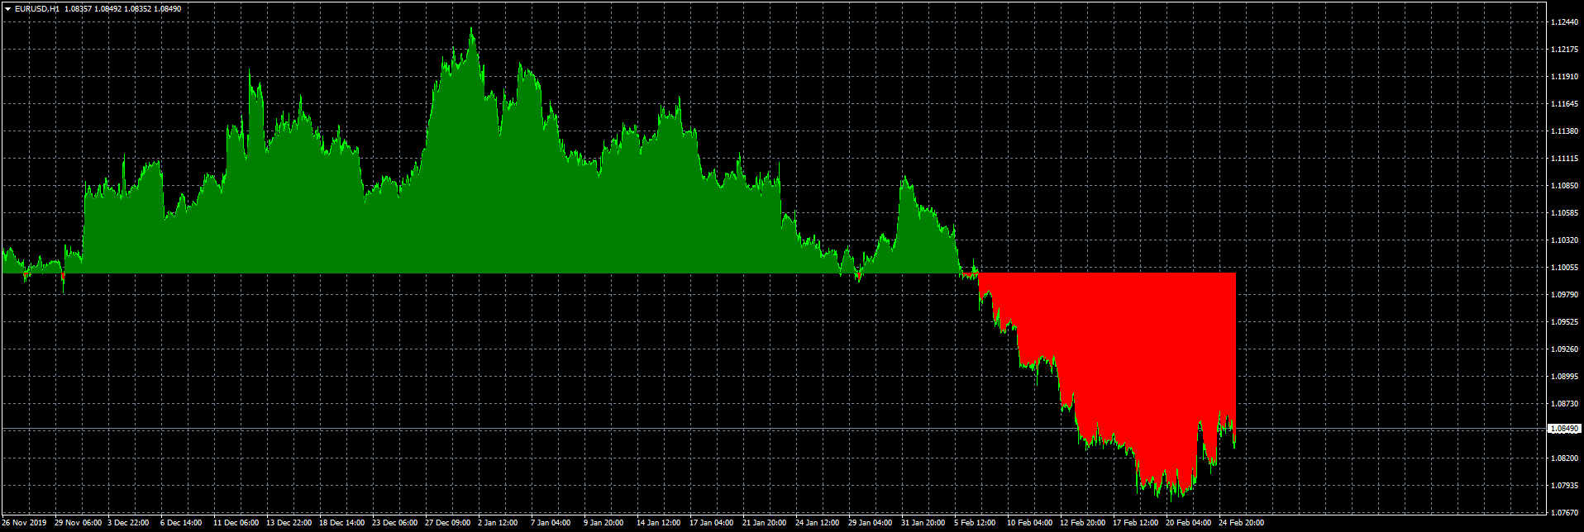Click the 10 Feb 04:00 time label
The image size is (1584, 532).
tap(1029, 523)
